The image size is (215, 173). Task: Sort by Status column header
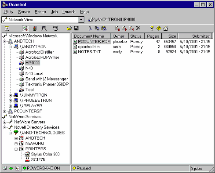[x=137, y=36]
